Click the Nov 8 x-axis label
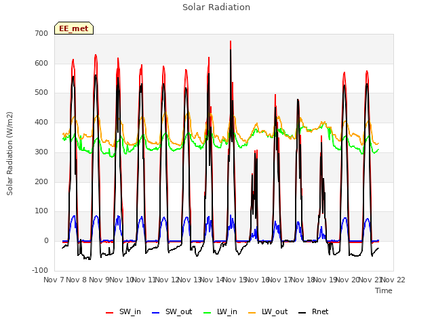 click(77, 280)
